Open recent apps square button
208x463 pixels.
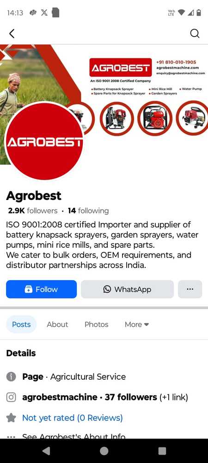[x=162, y=451]
